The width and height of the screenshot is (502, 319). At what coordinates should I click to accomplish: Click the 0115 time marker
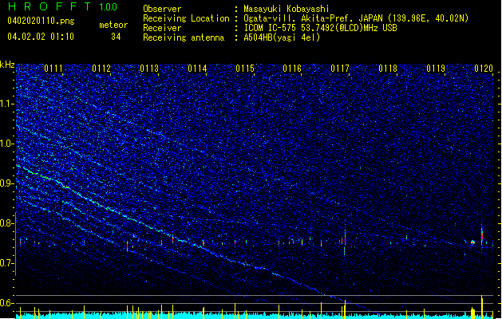pyautogui.click(x=245, y=69)
